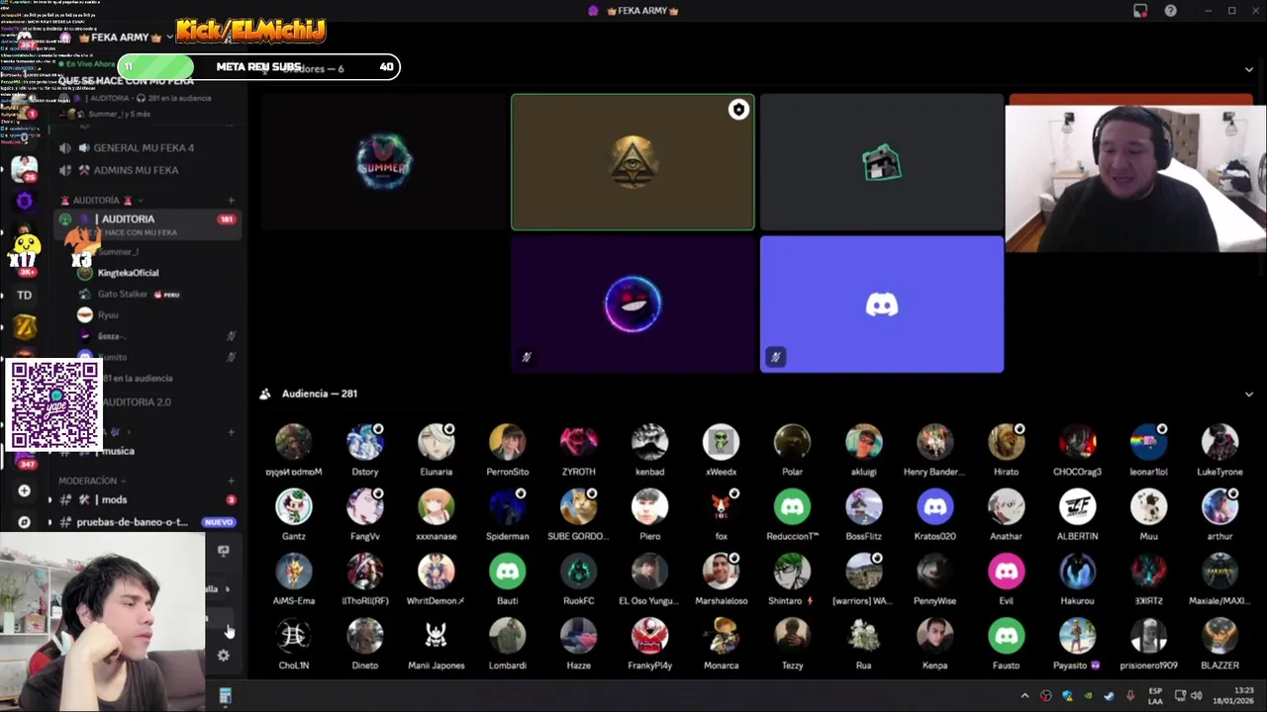
Task: Add a channel to the AUDITORÍA category
Action: pos(231,201)
